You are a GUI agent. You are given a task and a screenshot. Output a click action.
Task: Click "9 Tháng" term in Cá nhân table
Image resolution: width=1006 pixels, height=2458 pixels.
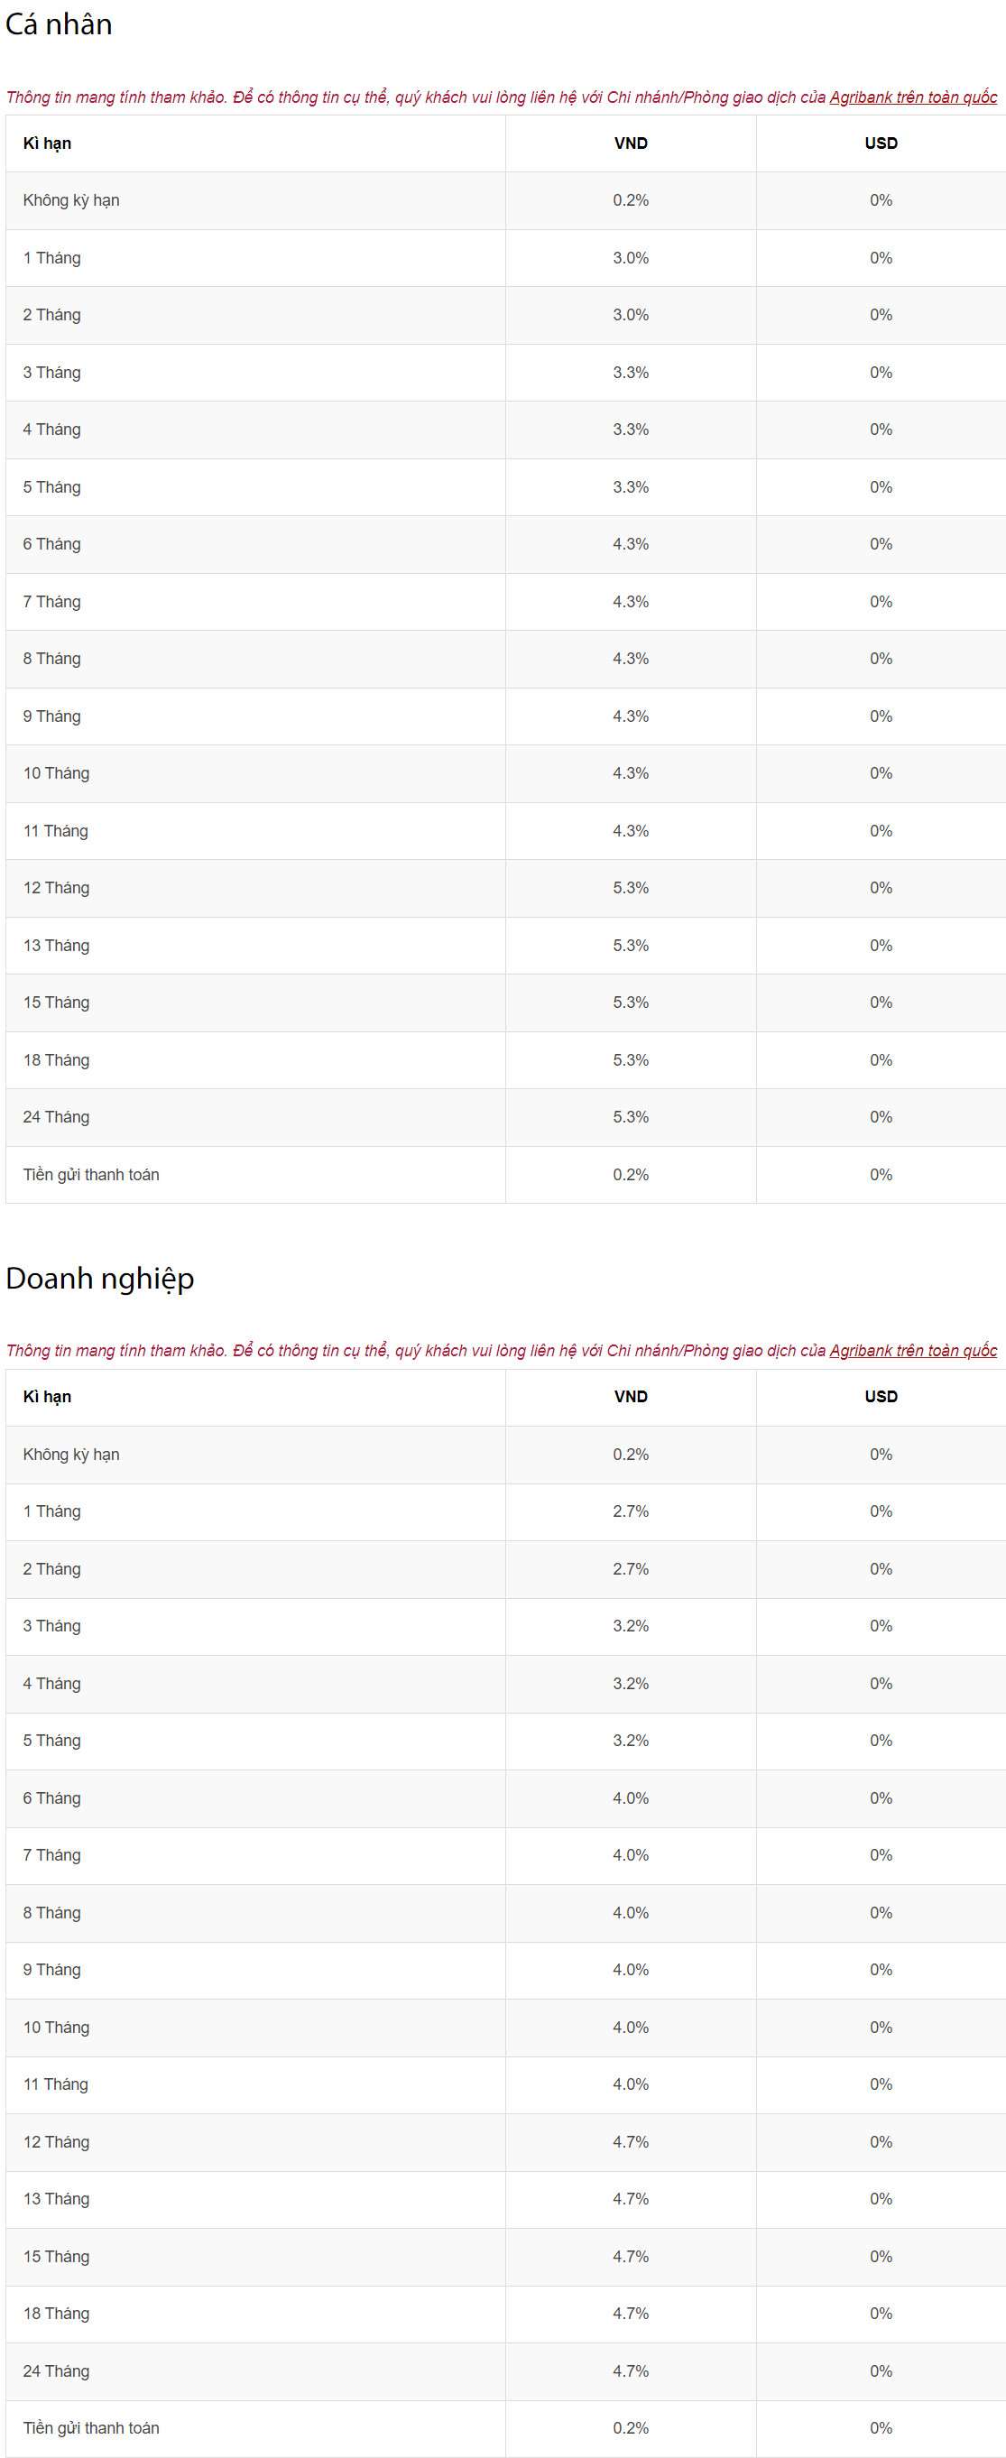click(51, 716)
